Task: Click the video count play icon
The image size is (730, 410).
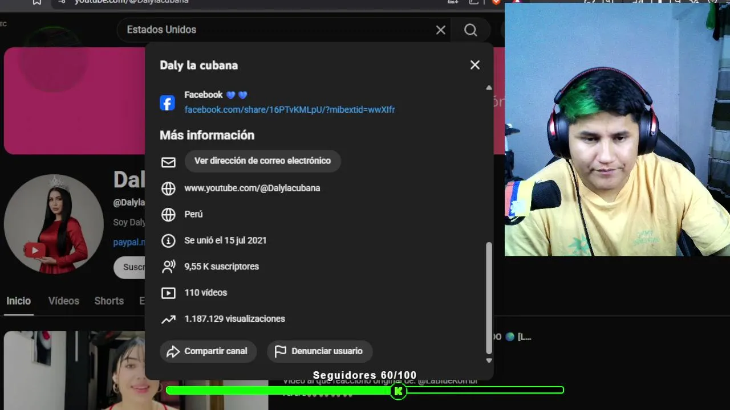Action: (x=168, y=293)
